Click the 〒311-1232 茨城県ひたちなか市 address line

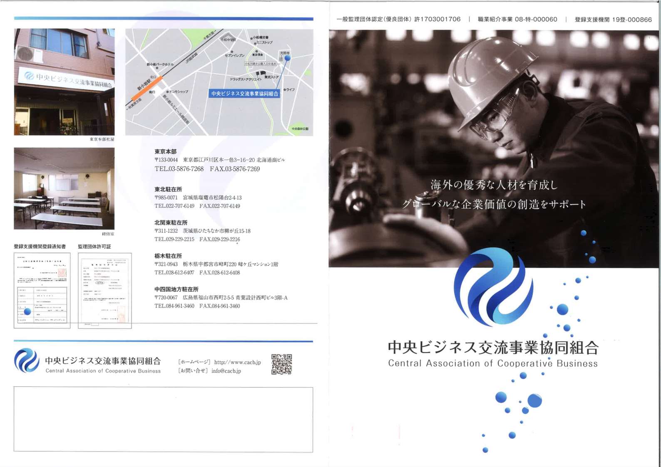(202, 231)
